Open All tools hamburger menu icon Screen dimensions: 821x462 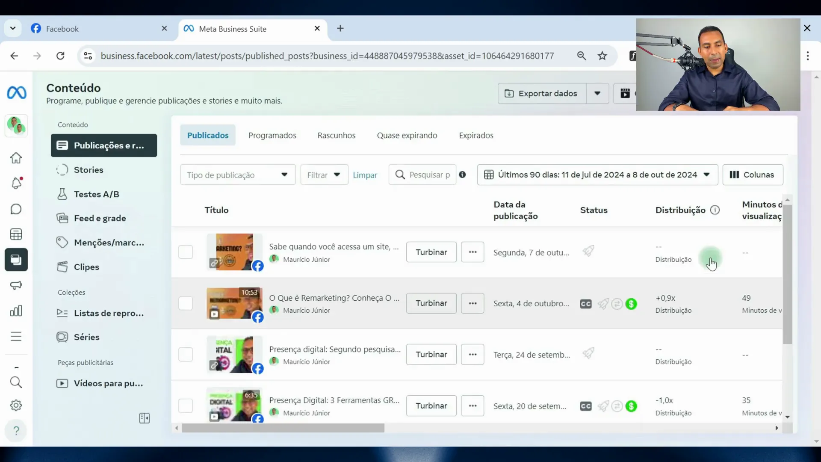pyautogui.click(x=16, y=337)
